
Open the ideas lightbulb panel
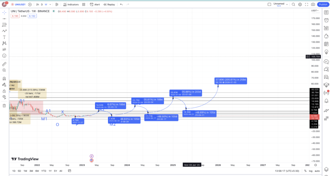[x=326, y=51]
